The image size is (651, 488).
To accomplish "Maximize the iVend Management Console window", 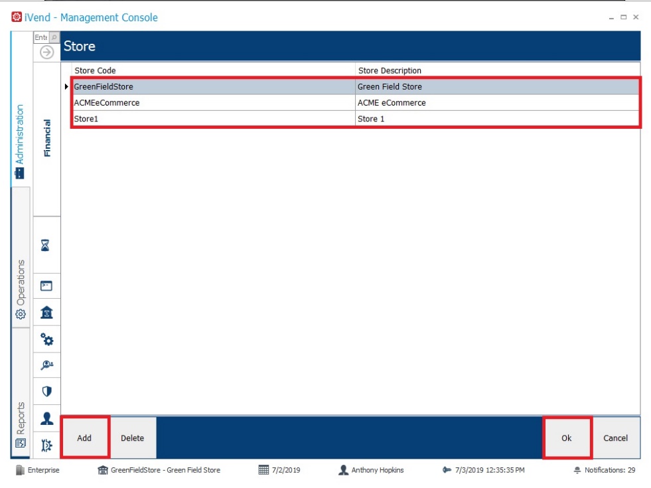I will (623, 17).
